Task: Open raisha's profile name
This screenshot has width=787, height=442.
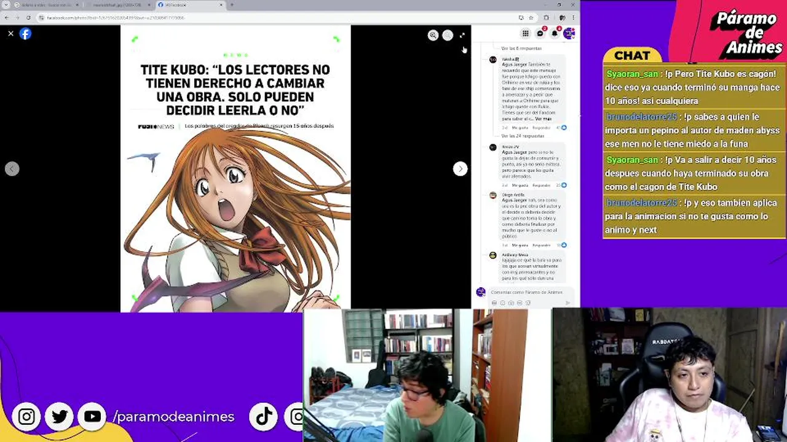Action: 510,59
